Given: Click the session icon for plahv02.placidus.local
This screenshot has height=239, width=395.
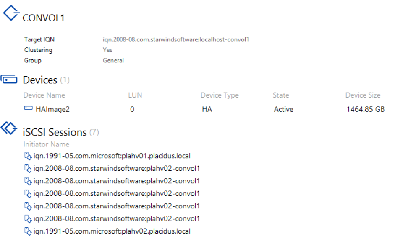Looking at the screenshot, I should tap(28, 231).
